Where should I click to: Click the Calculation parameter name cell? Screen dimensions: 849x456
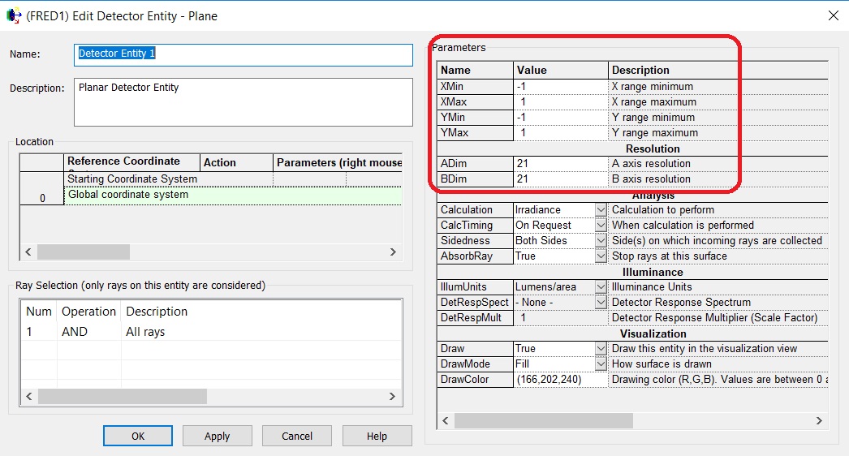(x=475, y=209)
